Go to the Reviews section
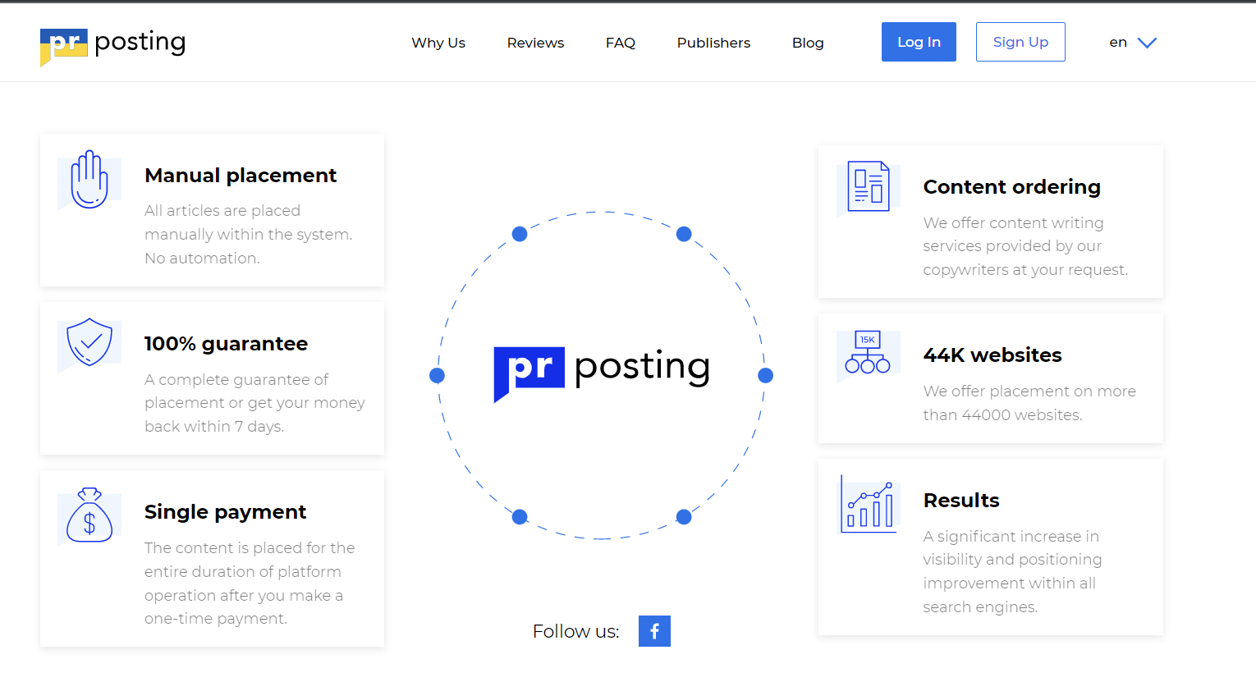 click(535, 43)
